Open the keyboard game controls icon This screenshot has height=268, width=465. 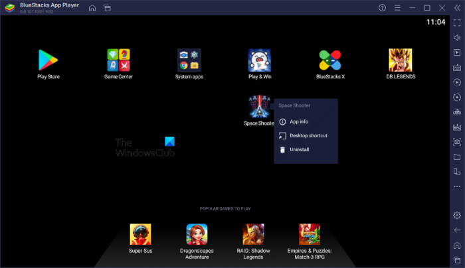[x=457, y=68]
